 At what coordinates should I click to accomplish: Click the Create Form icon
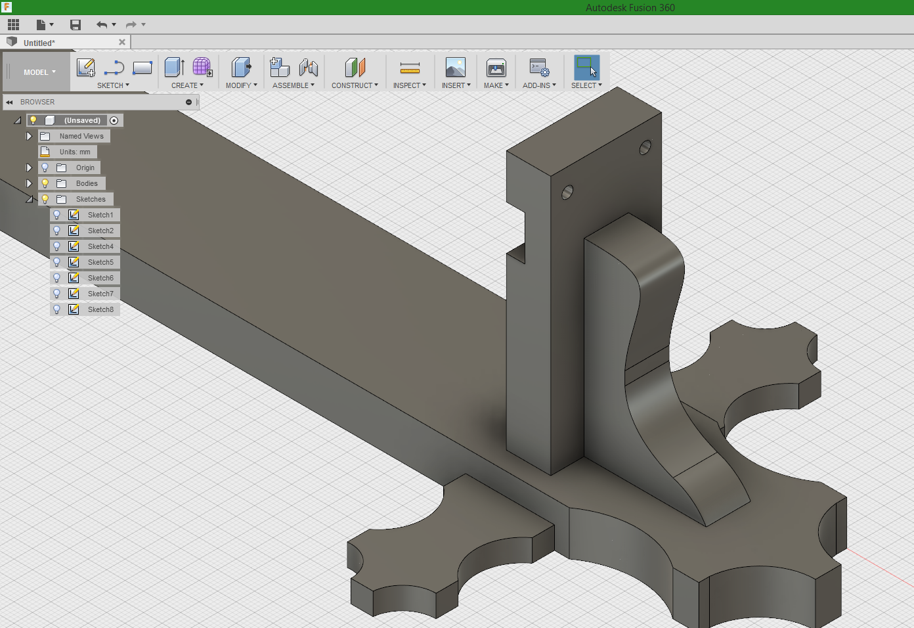tap(202, 68)
